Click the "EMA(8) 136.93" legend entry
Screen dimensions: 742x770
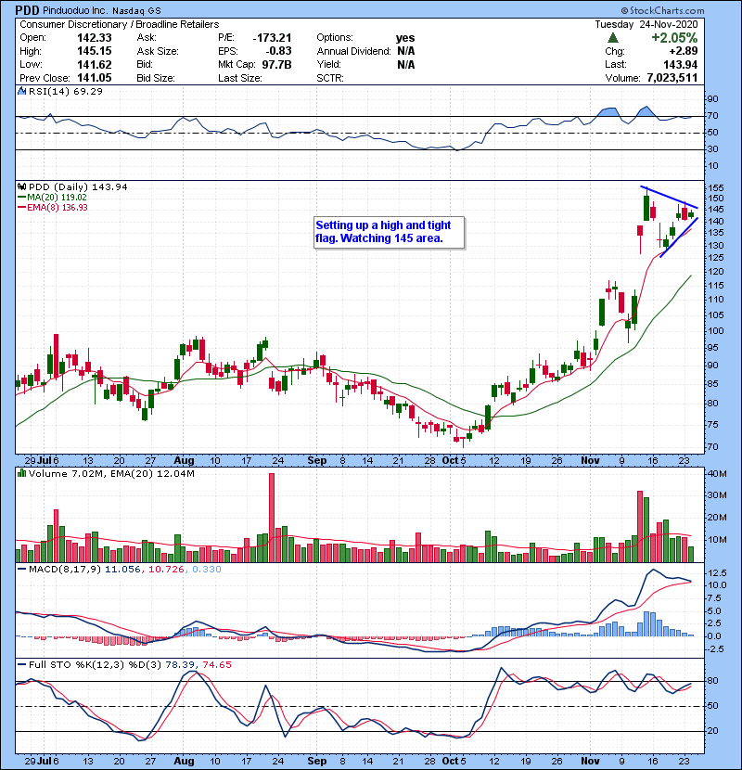pos(53,208)
